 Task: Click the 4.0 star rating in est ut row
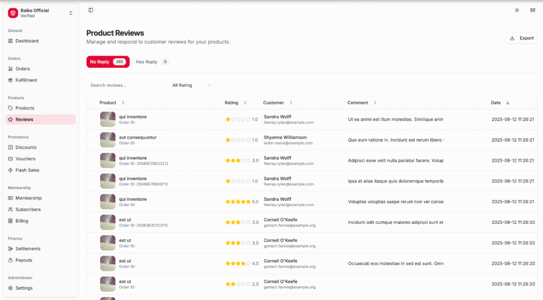point(238,263)
